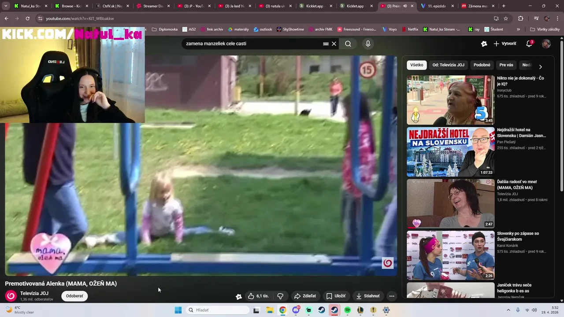The height and width of the screenshot is (317, 564).
Task: Open the Nikto nie je dokonalý video thumbnail
Action: pyautogui.click(x=450, y=100)
